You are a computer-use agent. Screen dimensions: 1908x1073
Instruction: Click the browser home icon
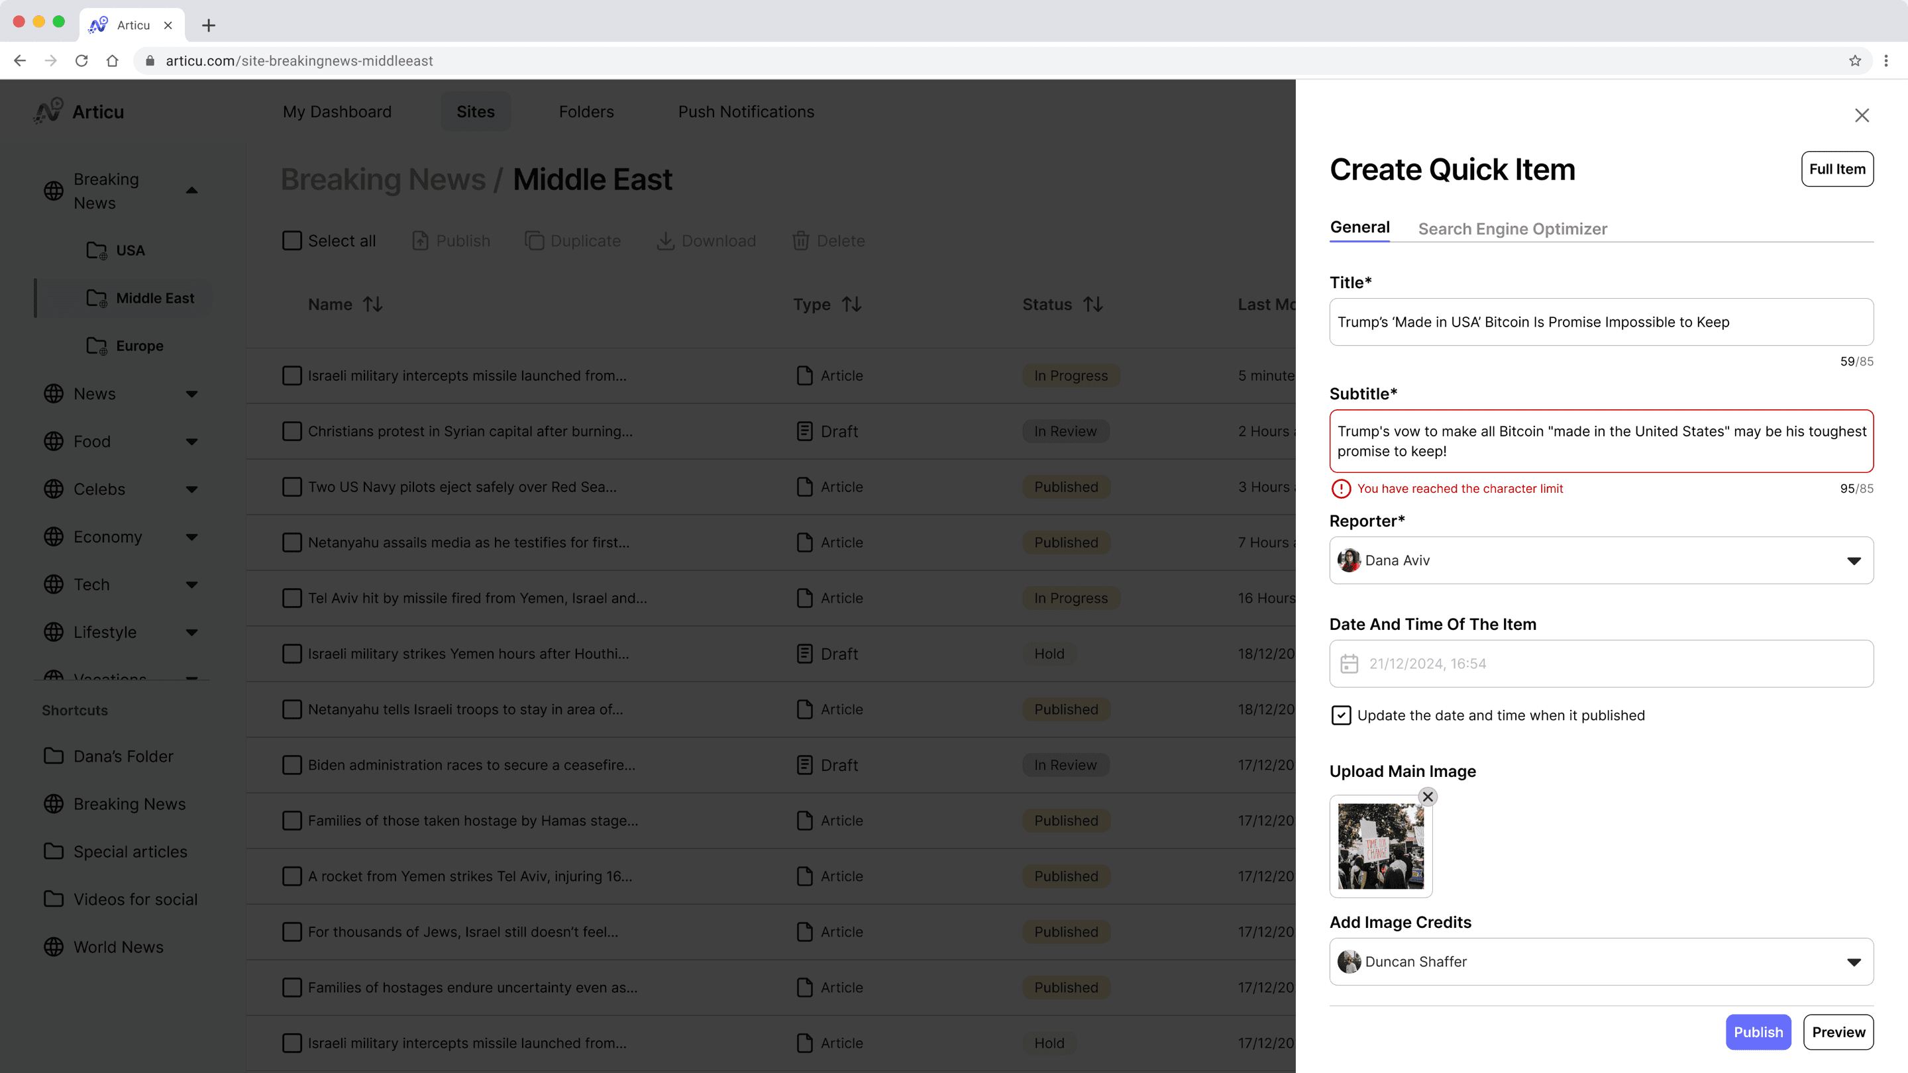tap(113, 61)
